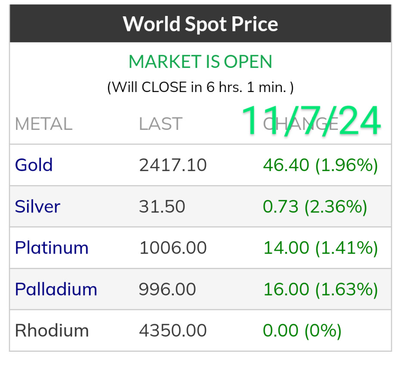Click the LAST column header
401x387 pixels.
click(x=160, y=124)
